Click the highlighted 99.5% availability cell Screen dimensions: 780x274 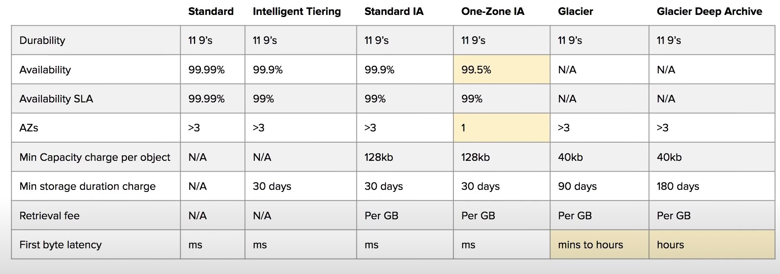(501, 70)
